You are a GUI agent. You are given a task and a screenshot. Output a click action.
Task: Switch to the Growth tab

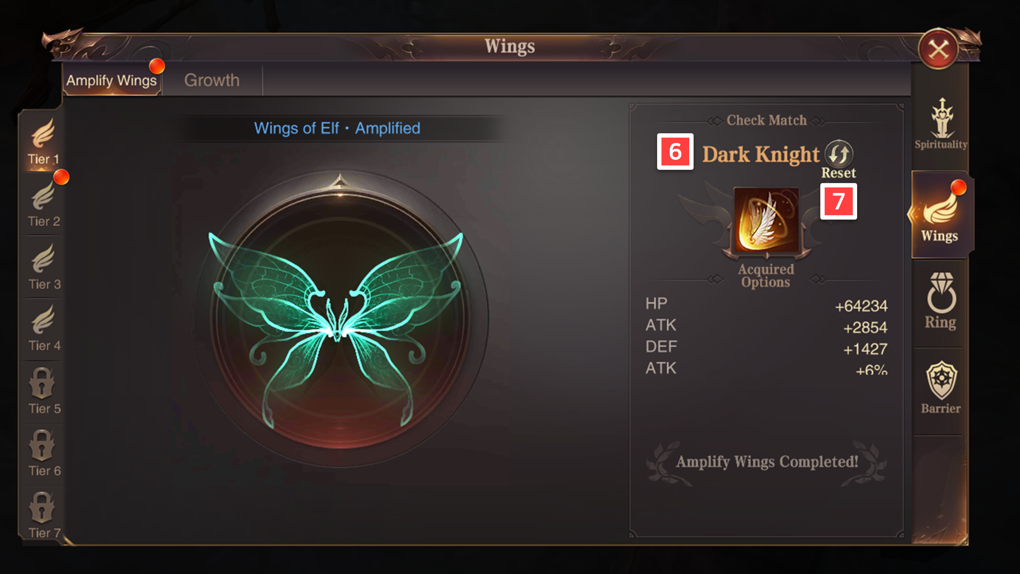click(x=212, y=80)
